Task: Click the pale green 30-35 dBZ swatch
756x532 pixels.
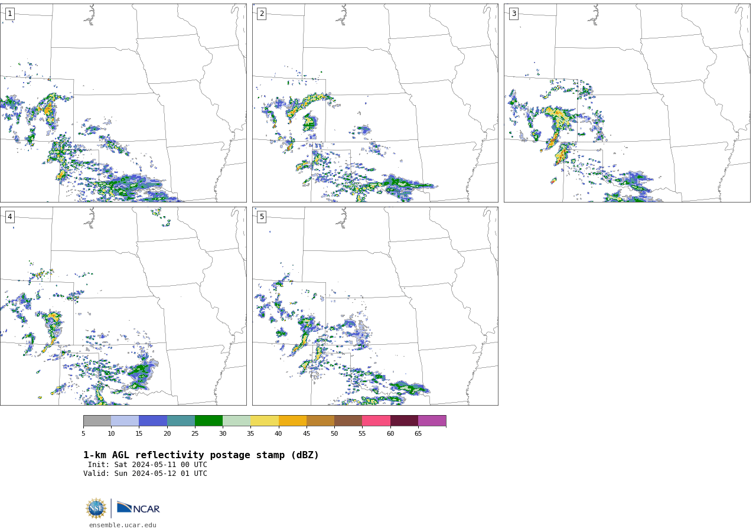Action: click(x=237, y=420)
